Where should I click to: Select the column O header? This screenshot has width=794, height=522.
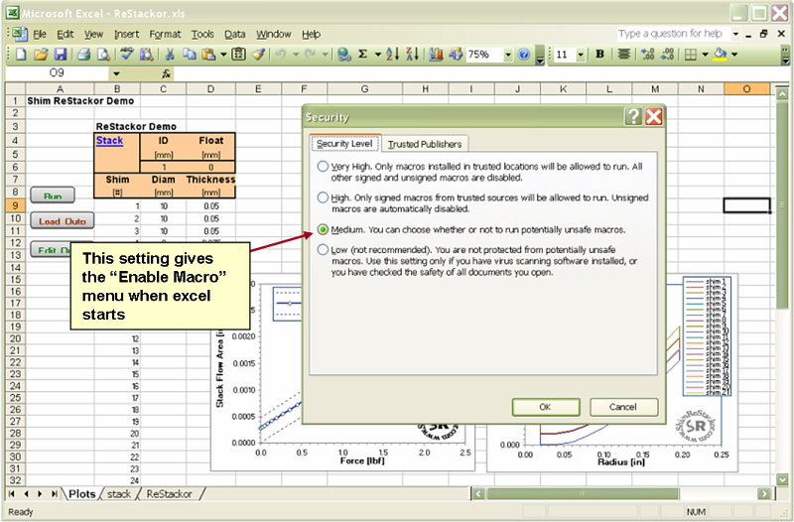click(747, 89)
